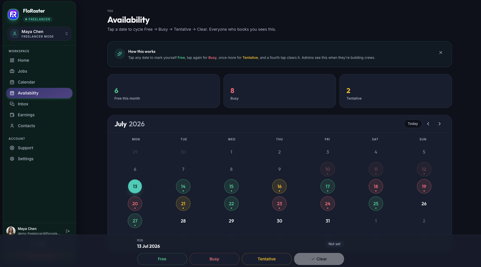This screenshot has height=267, width=481.
Task: Toggle the busy date July 18
Action: pos(376,186)
